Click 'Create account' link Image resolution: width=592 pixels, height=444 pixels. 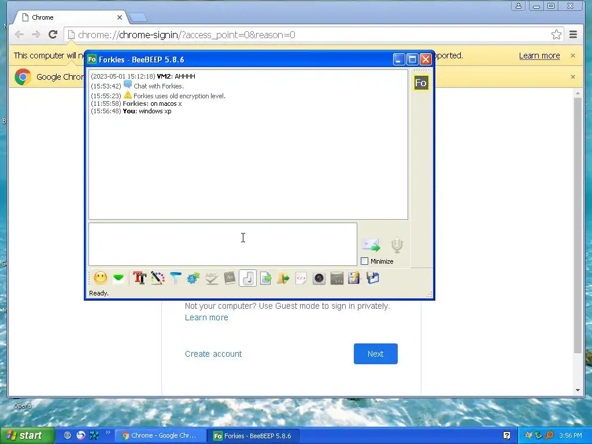[x=213, y=354]
